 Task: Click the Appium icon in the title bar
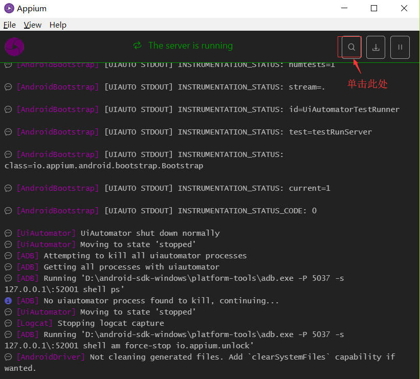(x=9, y=8)
